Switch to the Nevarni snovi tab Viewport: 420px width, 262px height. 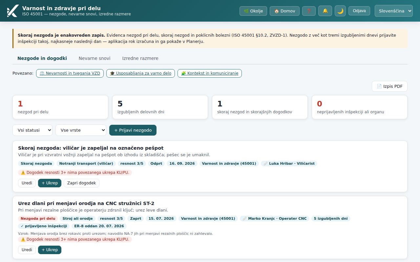[94, 58]
